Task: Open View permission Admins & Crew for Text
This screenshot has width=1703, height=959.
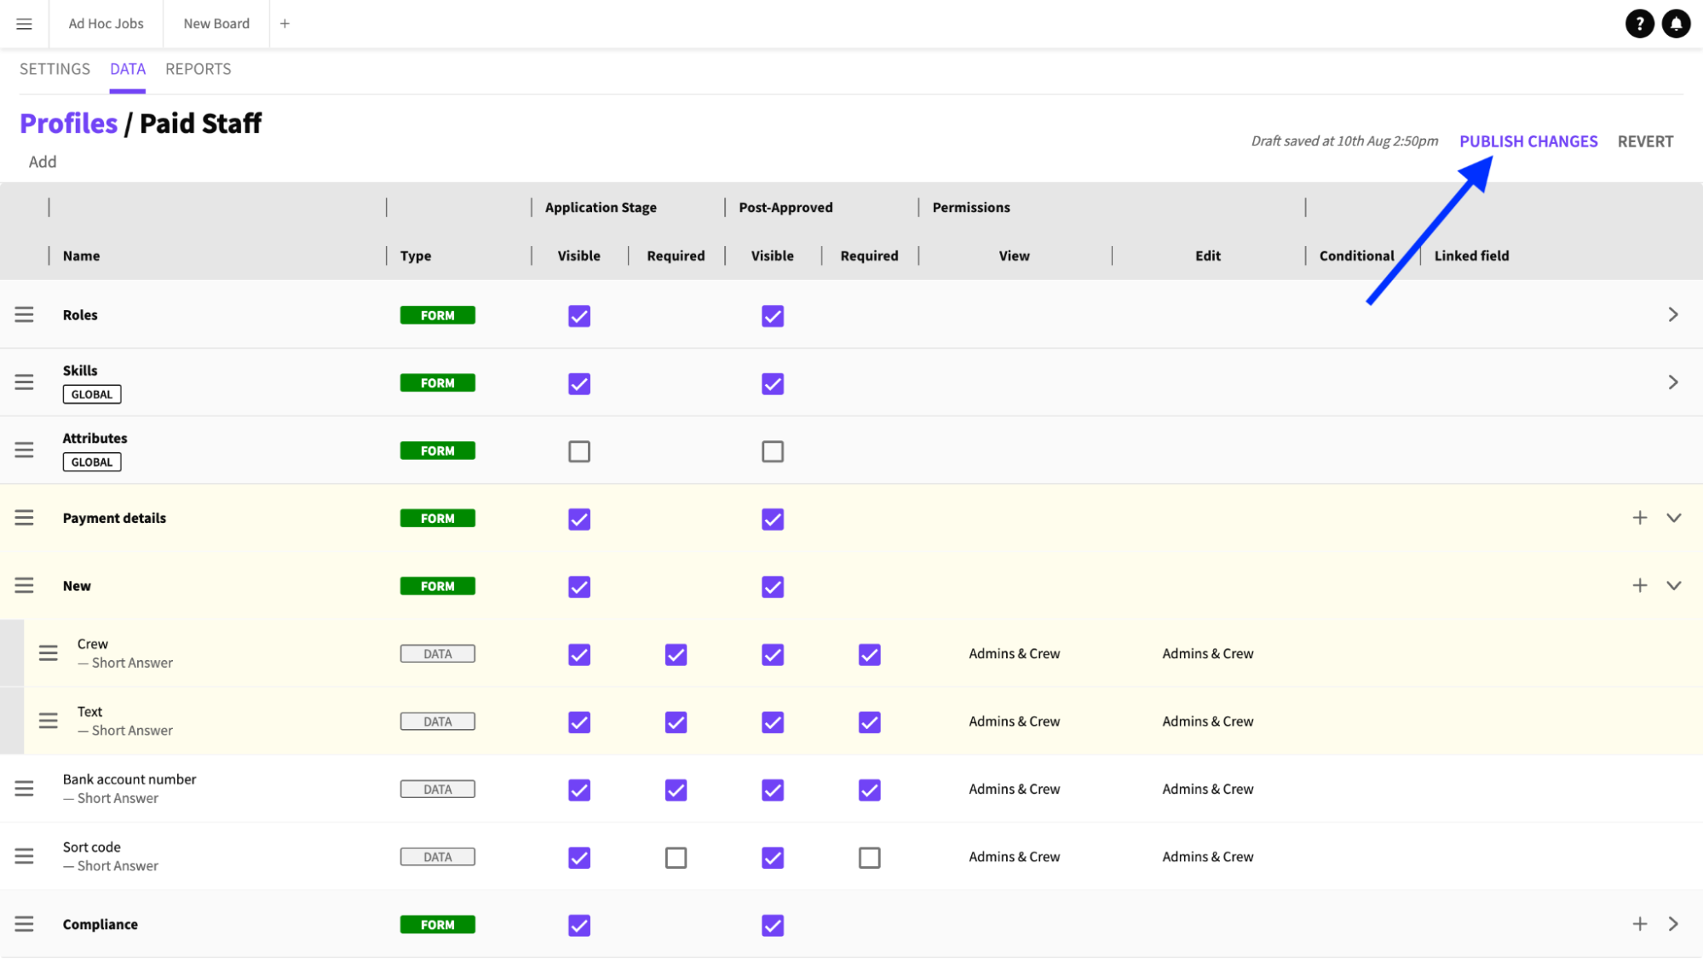Action: coord(1014,721)
